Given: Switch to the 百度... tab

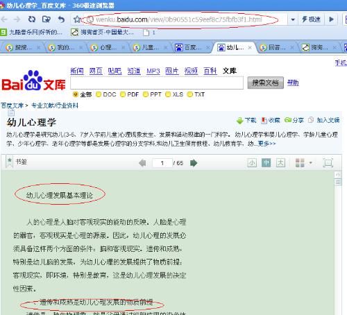Looking at the screenshot, I should 192,48.
